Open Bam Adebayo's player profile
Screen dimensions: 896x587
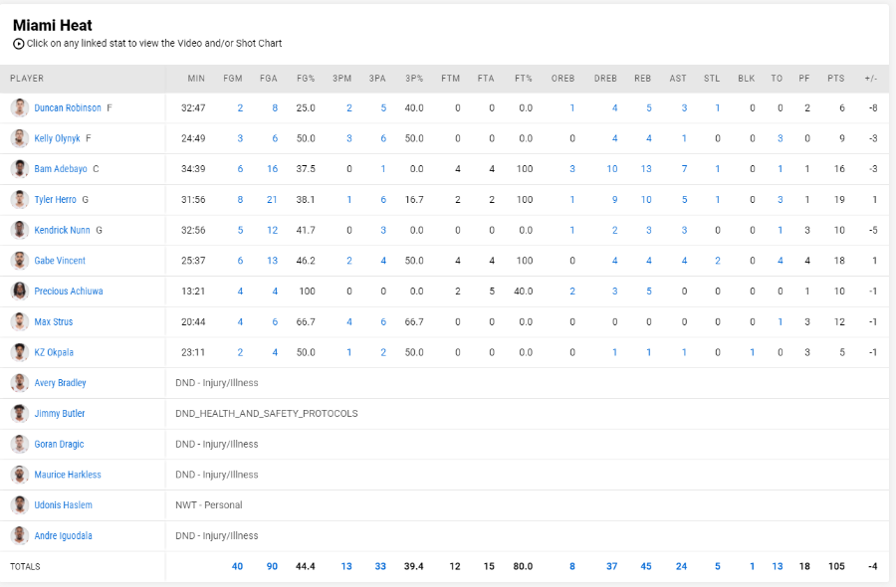[61, 169]
